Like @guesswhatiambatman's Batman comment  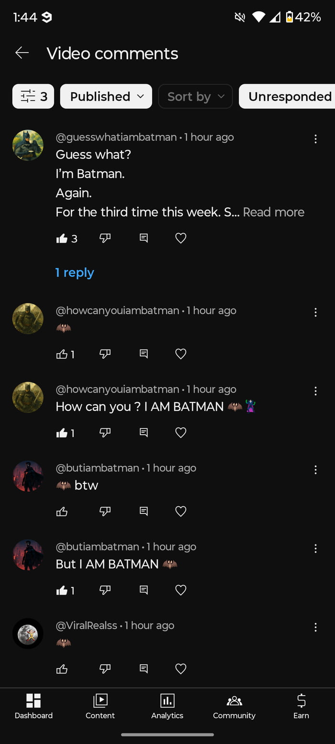[62, 238]
